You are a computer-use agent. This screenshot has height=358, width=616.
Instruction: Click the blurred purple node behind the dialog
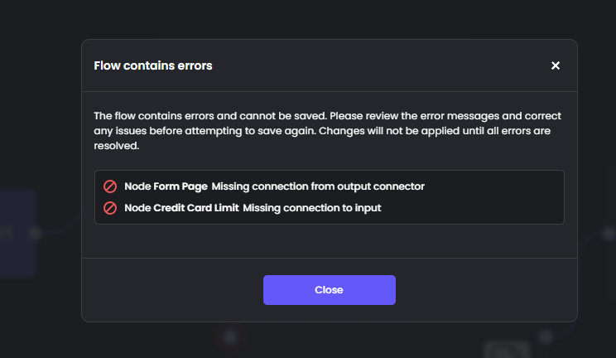[x=17, y=232]
